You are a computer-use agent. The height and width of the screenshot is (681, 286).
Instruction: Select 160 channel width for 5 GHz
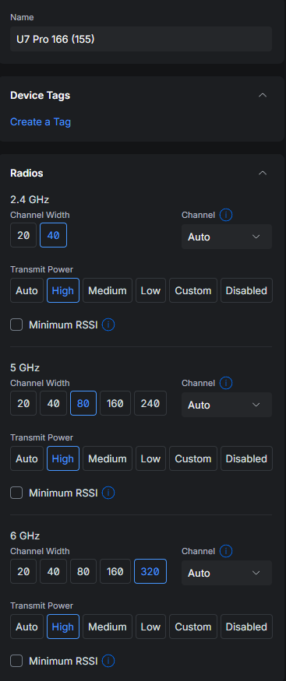tap(115, 403)
